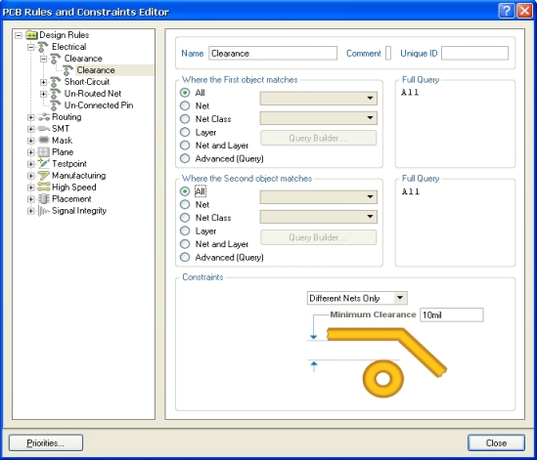The image size is (537, 460).
Task: Select Net radio for First object
Action: 185,106
